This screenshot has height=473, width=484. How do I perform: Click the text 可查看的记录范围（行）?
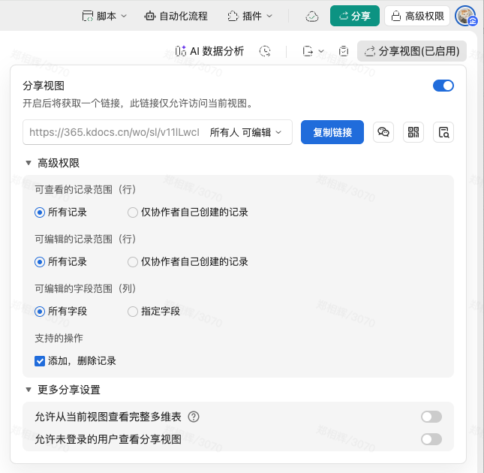86,189
